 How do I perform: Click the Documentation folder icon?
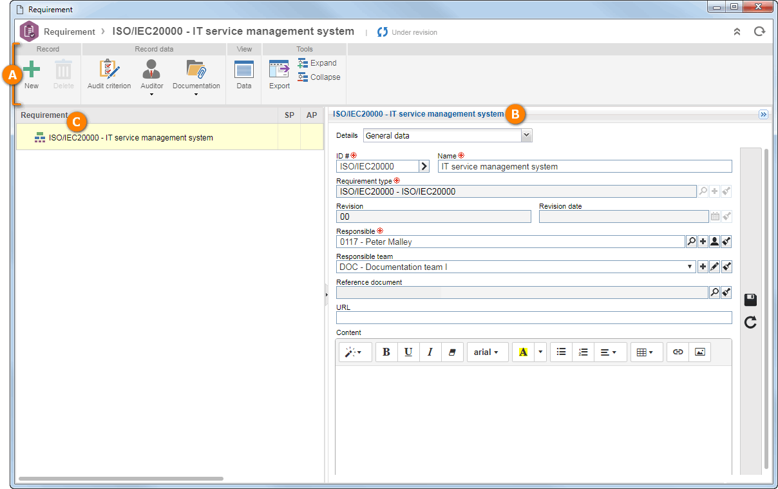click(196, 70)
